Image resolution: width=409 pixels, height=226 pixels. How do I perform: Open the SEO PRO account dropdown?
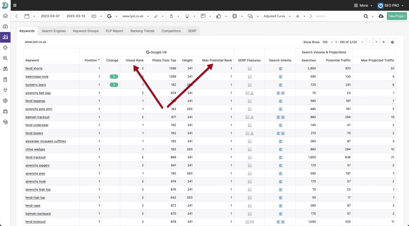pos(390,5)
